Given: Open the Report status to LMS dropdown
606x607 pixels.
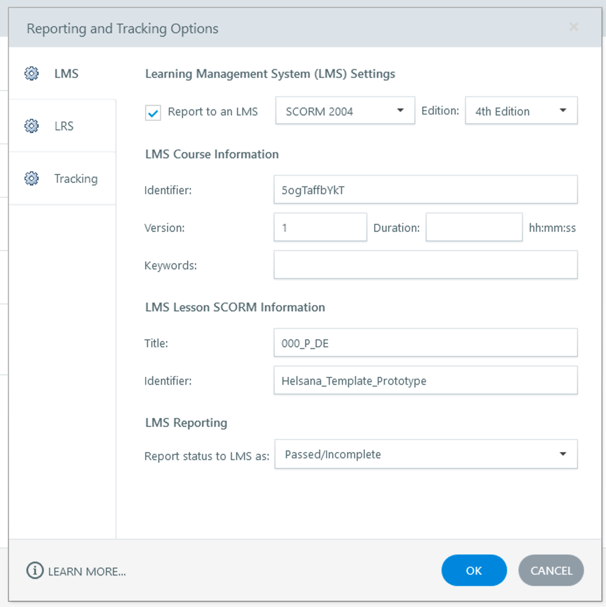Looking at the screenshot, I should [426, 454].
